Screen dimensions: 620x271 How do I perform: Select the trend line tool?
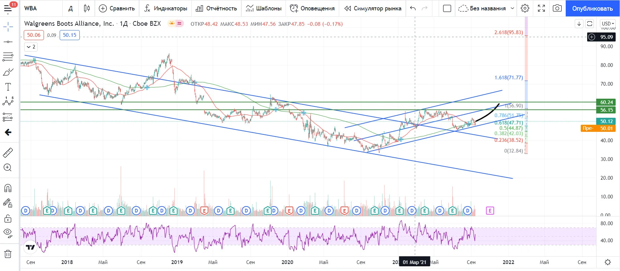[x=8, y=42]
